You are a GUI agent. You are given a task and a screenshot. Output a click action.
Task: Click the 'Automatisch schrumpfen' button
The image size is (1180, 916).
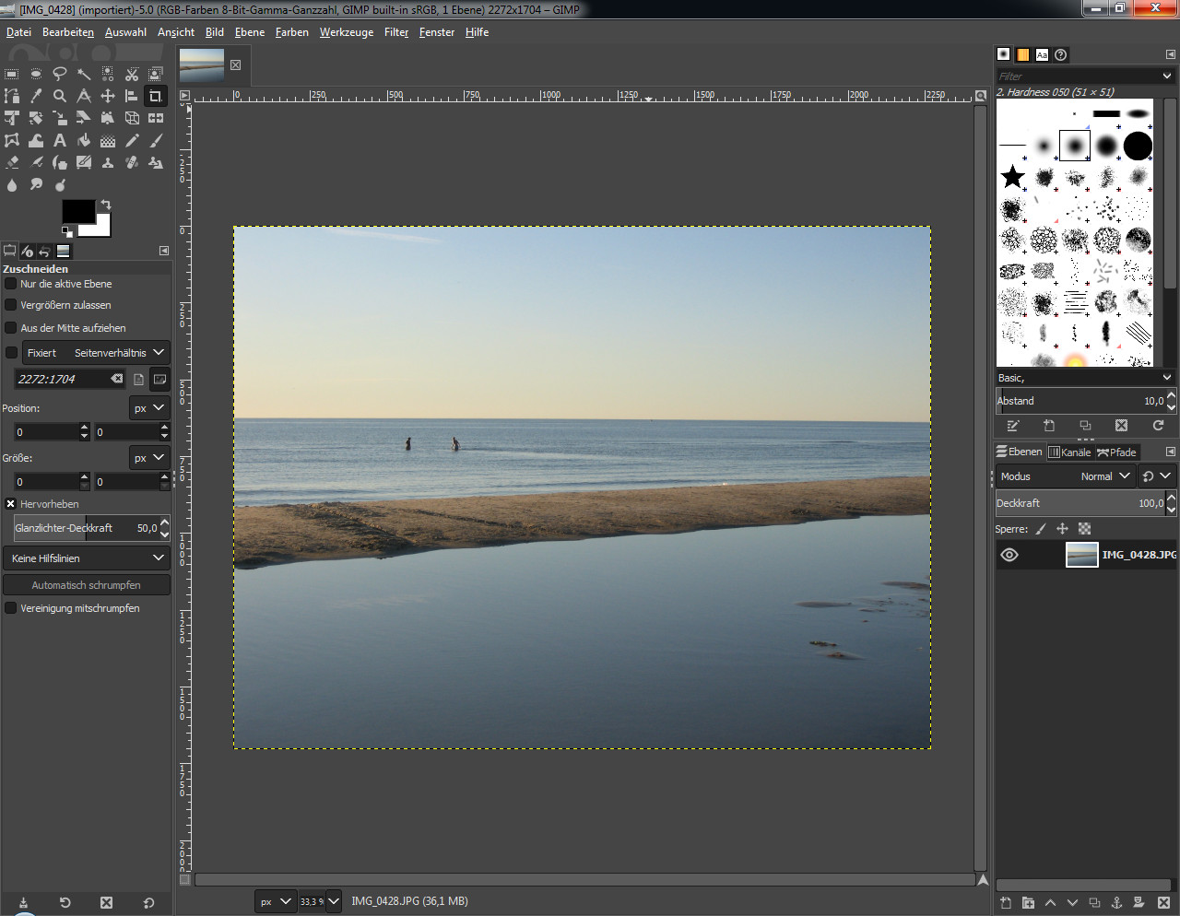87,585
